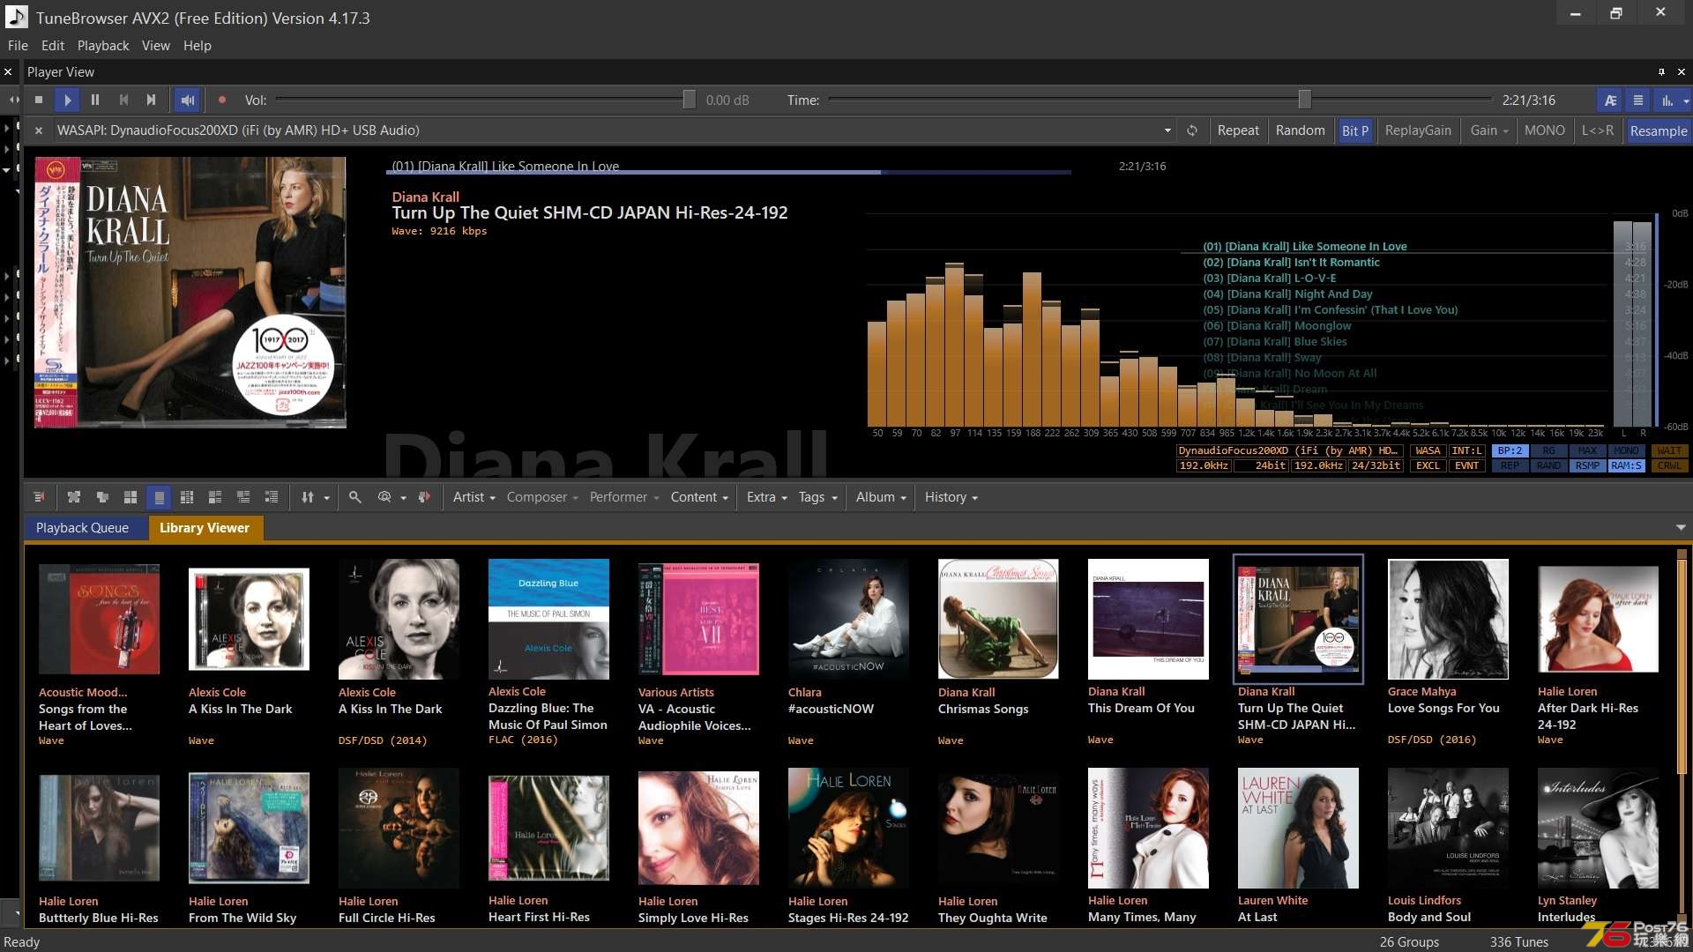
Task: Open the Playback menu
Action: click(x=103, y=46)
